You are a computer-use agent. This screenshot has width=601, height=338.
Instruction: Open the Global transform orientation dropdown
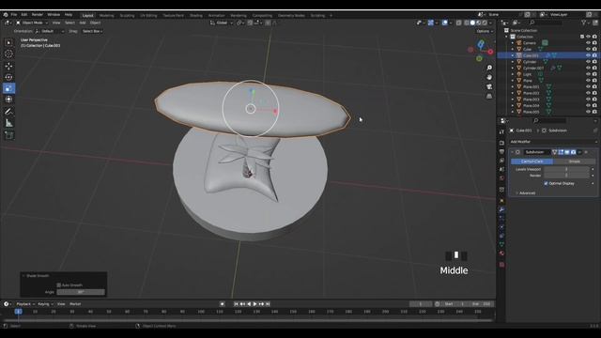222,23
